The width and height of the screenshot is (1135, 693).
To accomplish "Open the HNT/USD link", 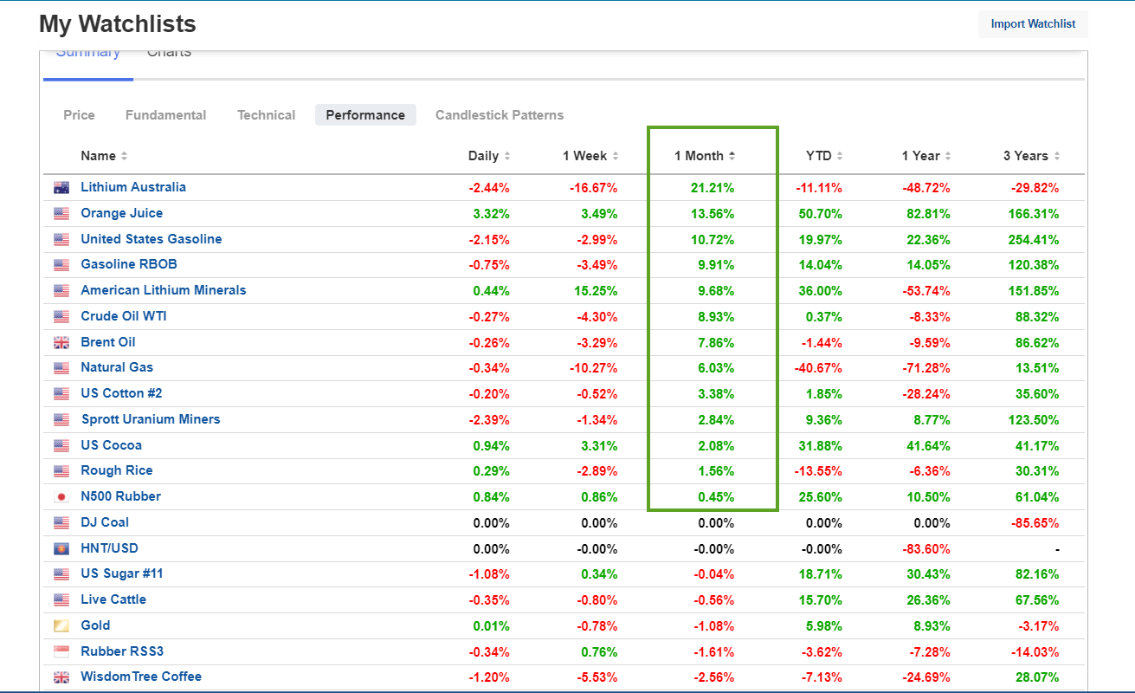I will (109, 548).
